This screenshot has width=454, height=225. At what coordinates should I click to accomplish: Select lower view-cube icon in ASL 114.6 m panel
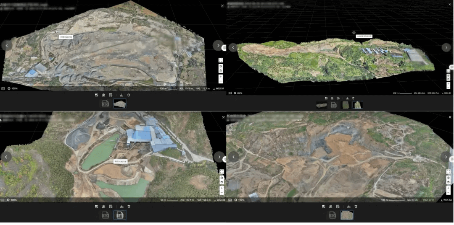tap(221, 71)
